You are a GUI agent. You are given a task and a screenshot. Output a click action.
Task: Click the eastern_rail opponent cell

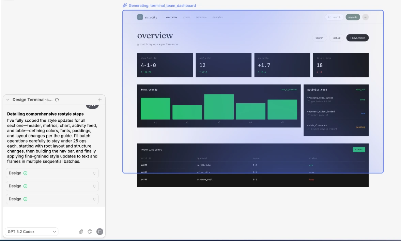click(205, 180)
